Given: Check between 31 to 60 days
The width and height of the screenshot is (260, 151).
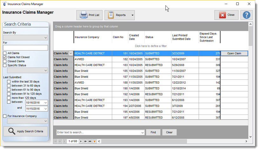Looking at the screenshot, I should pyautogui.click(x=9, y=86).
